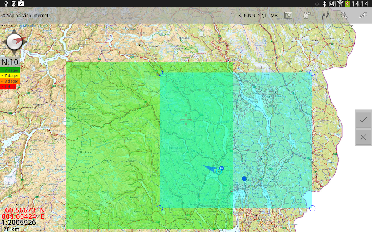The height and width of the screenshot is (232, 372).
Task: Tap the smart stay eye status icon
Action: [317, 4]
